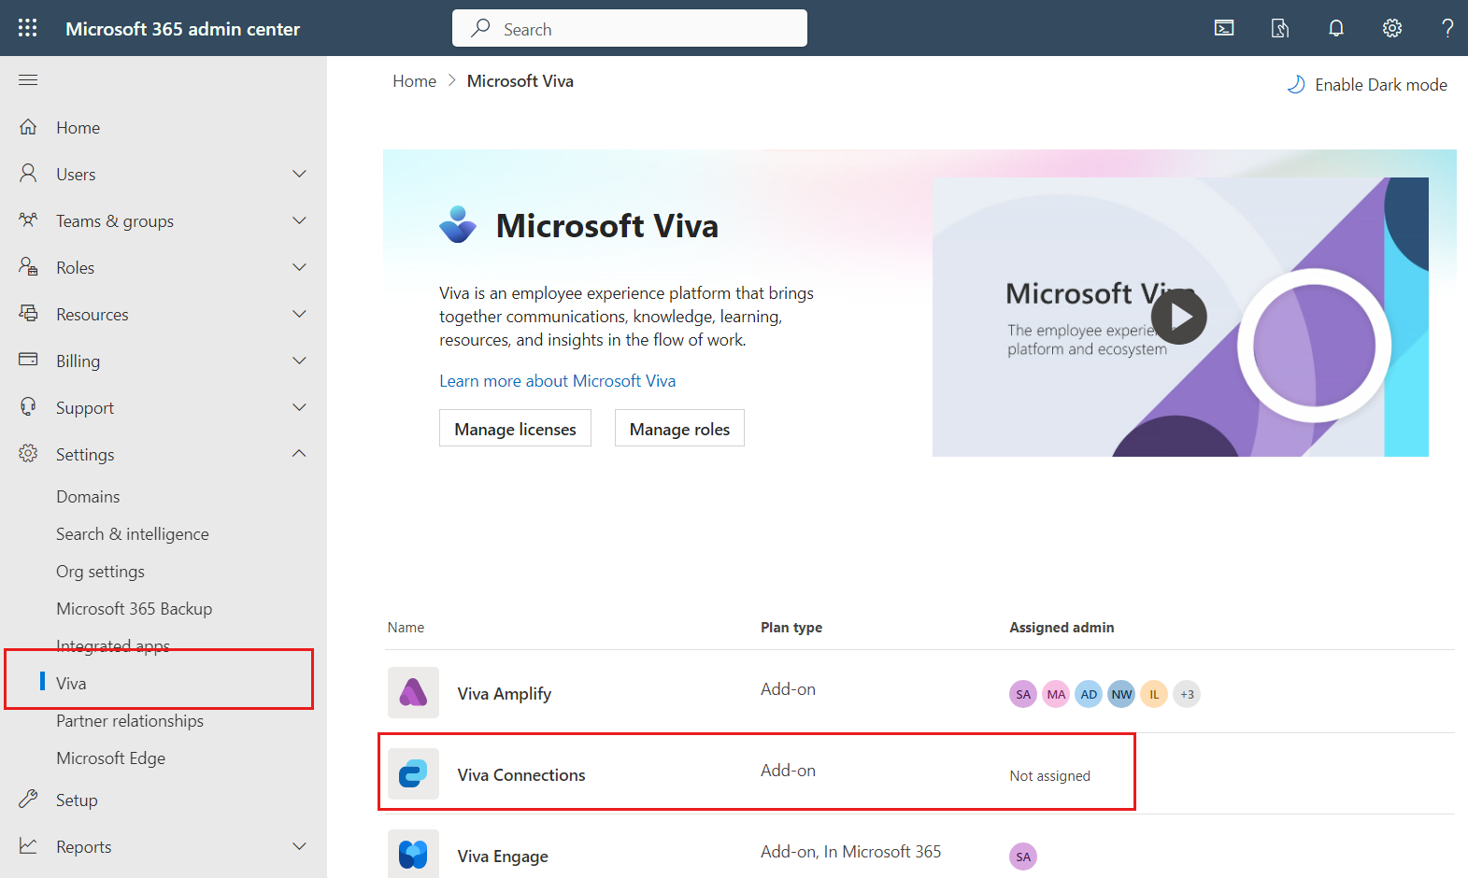The width and height of the screenshot is (1468, 878).
Task: Click the Search input field
Action: 630,28
